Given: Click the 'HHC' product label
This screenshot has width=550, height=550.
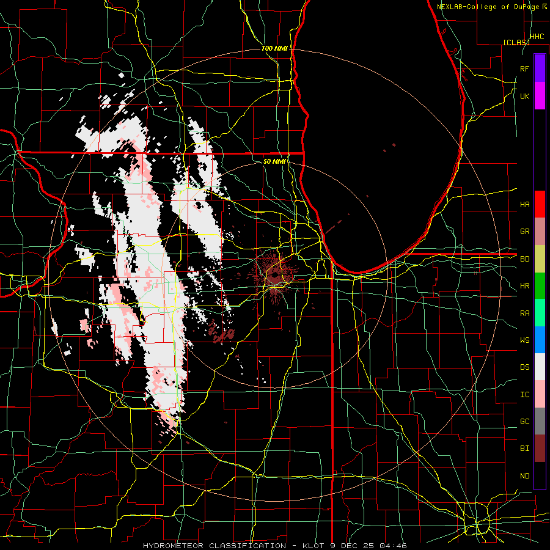Looking at the screenshot, I should (537, 37).
